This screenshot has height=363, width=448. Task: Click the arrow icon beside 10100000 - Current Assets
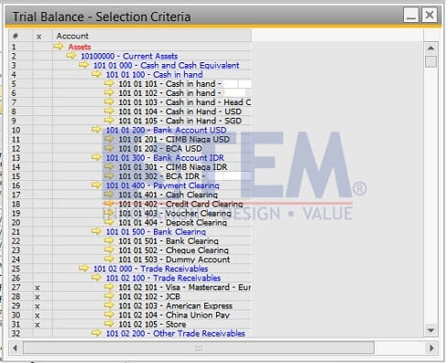coord(71,56)
